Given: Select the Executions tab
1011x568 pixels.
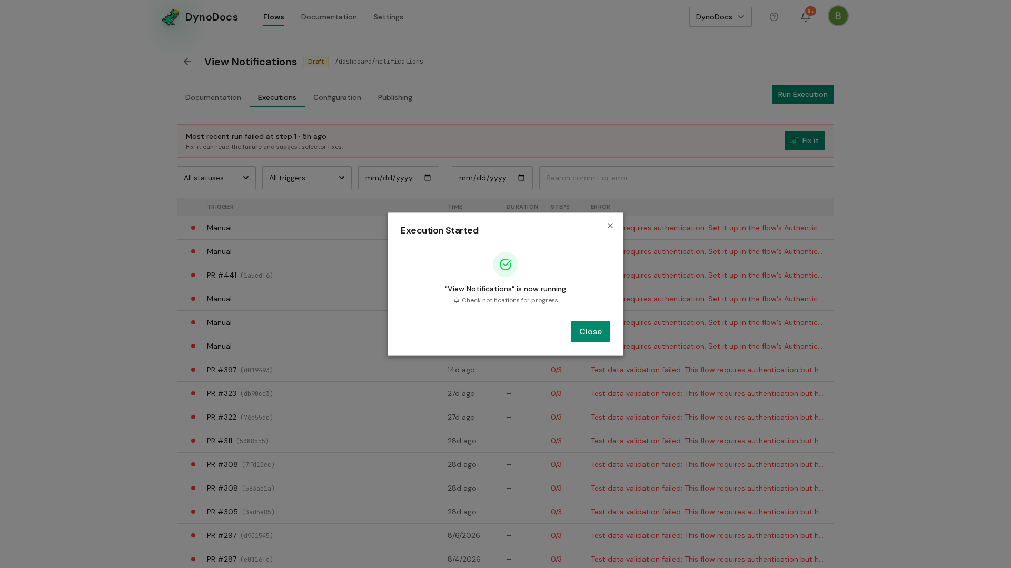Looking at the screenshot, I should tap(277, 97).
